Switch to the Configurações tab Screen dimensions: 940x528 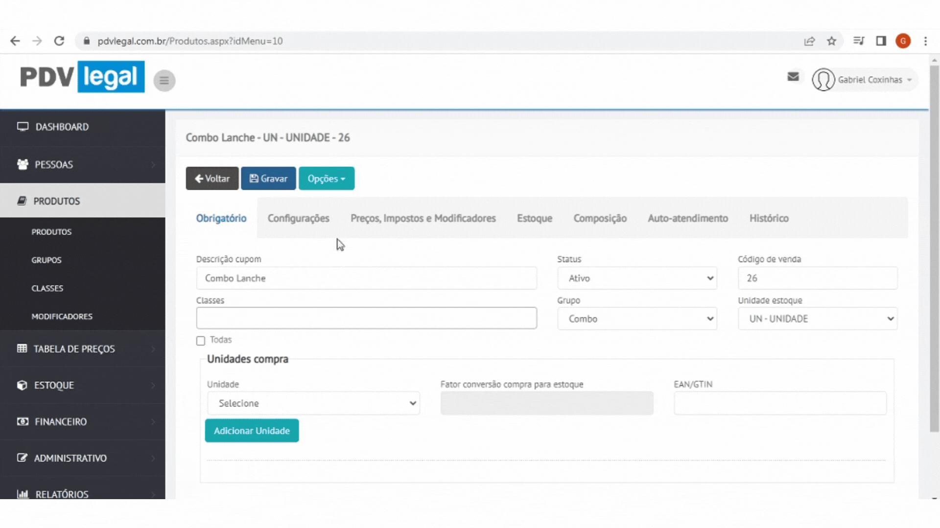(298, 219)
